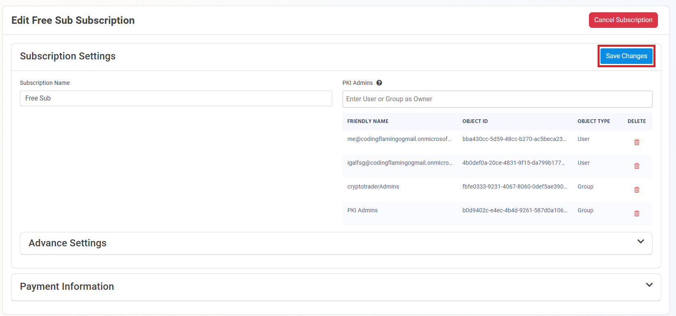Click the igalfsg email friendly name
This screenshot has width=676, height=316.
point(400,163)
